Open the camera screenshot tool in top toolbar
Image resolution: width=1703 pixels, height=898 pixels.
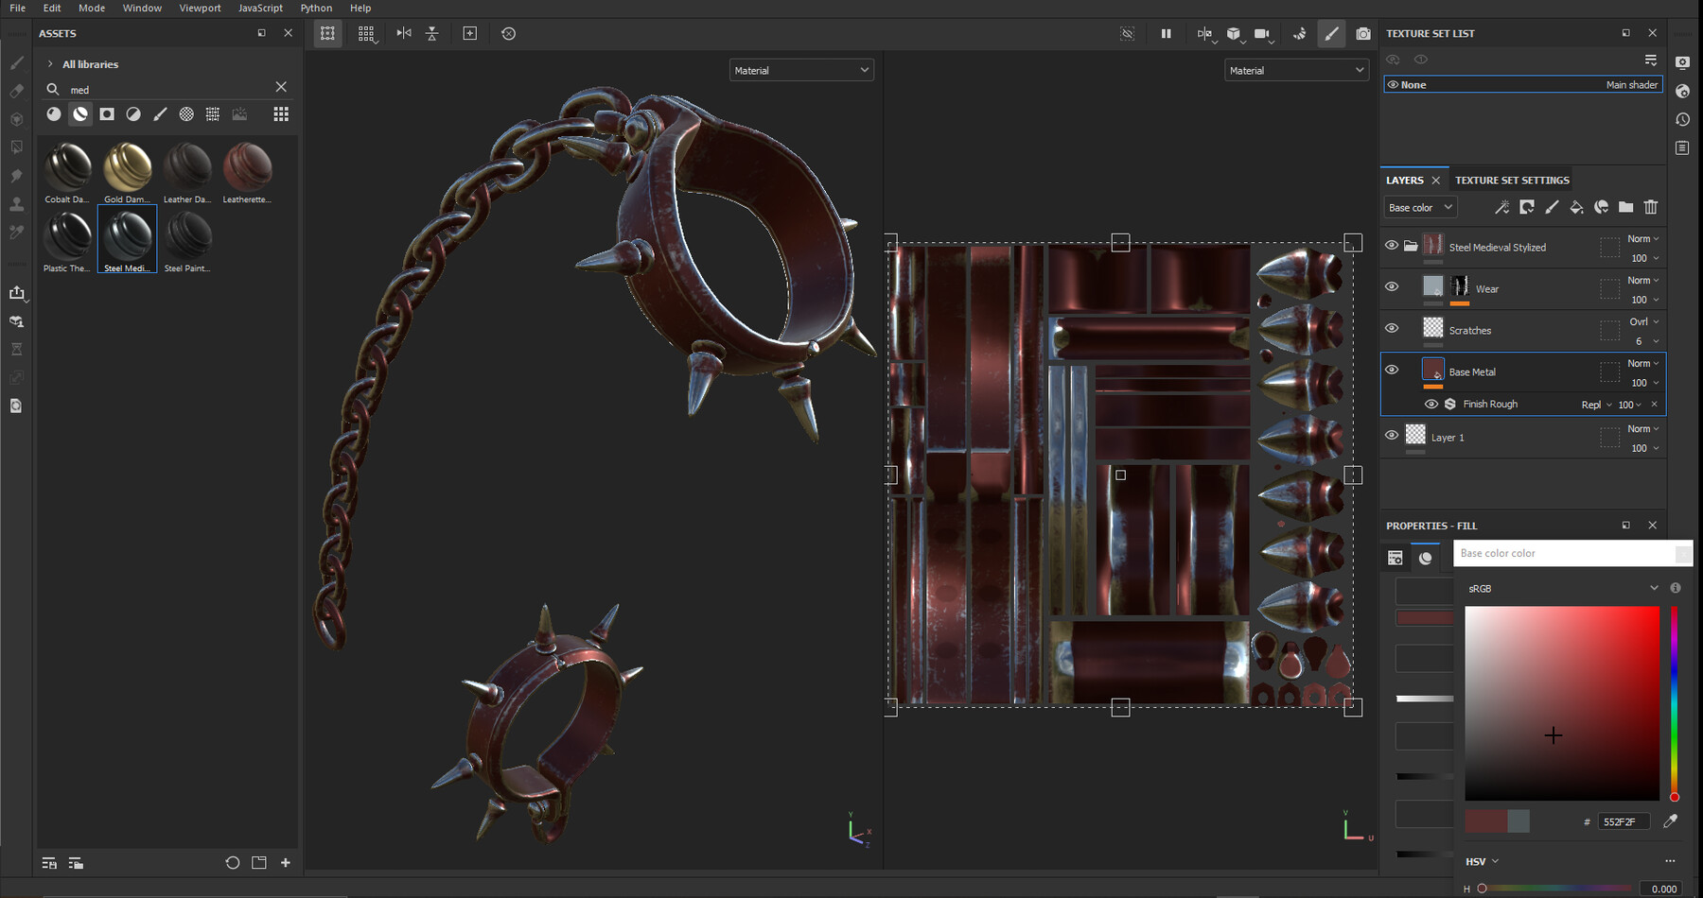click(1363, 33)
